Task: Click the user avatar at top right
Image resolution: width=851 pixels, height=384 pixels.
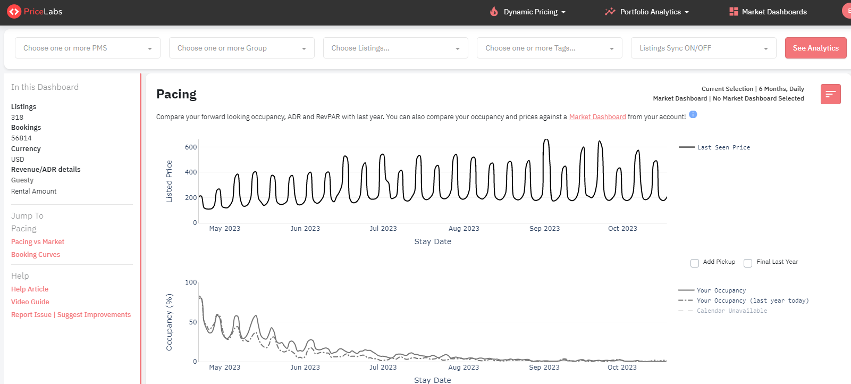Action: coord(847,11)
